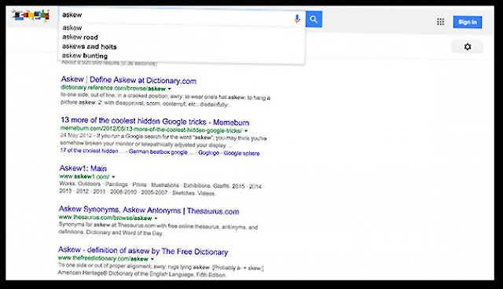Click the green thefreedictionary.com URL text

[103, 258]
